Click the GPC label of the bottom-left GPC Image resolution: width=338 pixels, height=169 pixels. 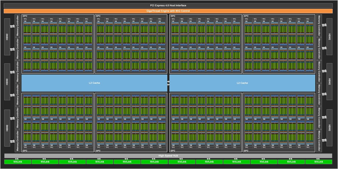tap(25, 151)
